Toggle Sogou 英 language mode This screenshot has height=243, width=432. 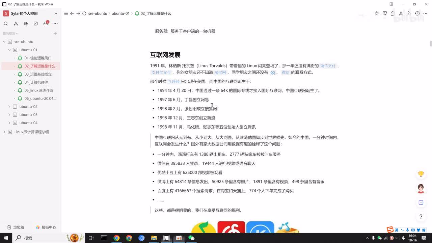click(x=397, y=230)
